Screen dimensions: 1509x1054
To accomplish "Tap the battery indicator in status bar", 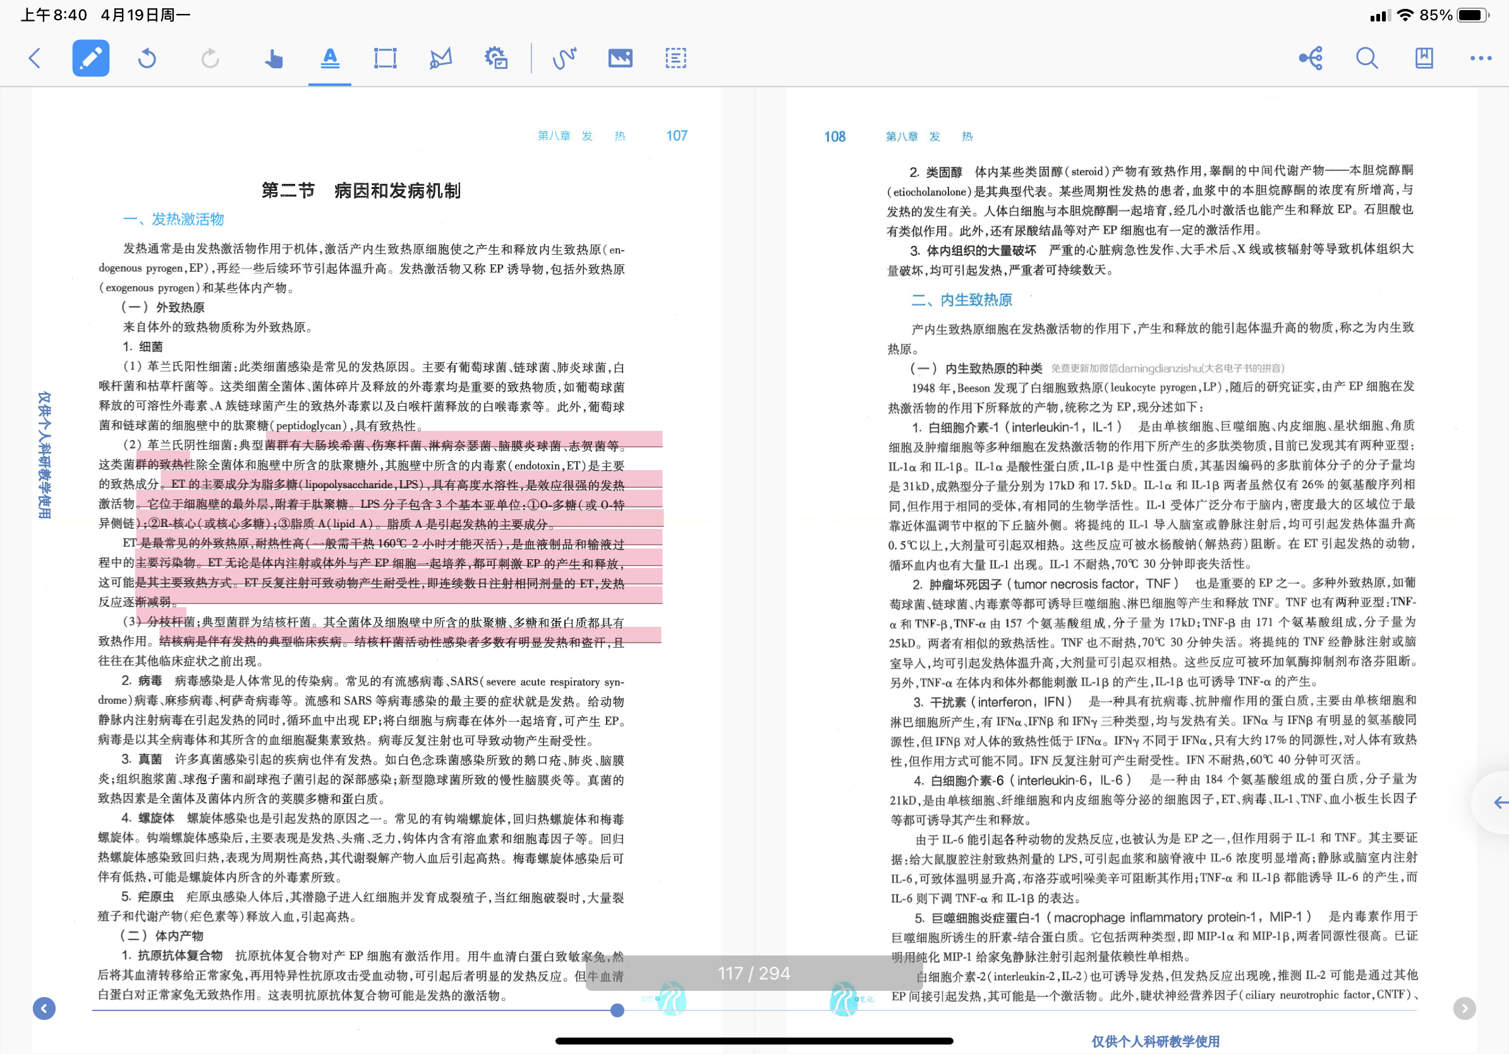I will pos(1472,15).
